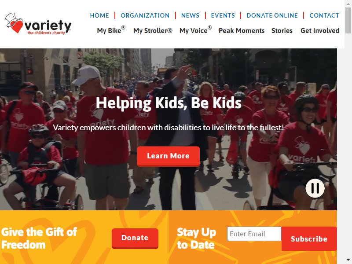
Task: Click the red Donate button
Action: click(x=135, y=238)
